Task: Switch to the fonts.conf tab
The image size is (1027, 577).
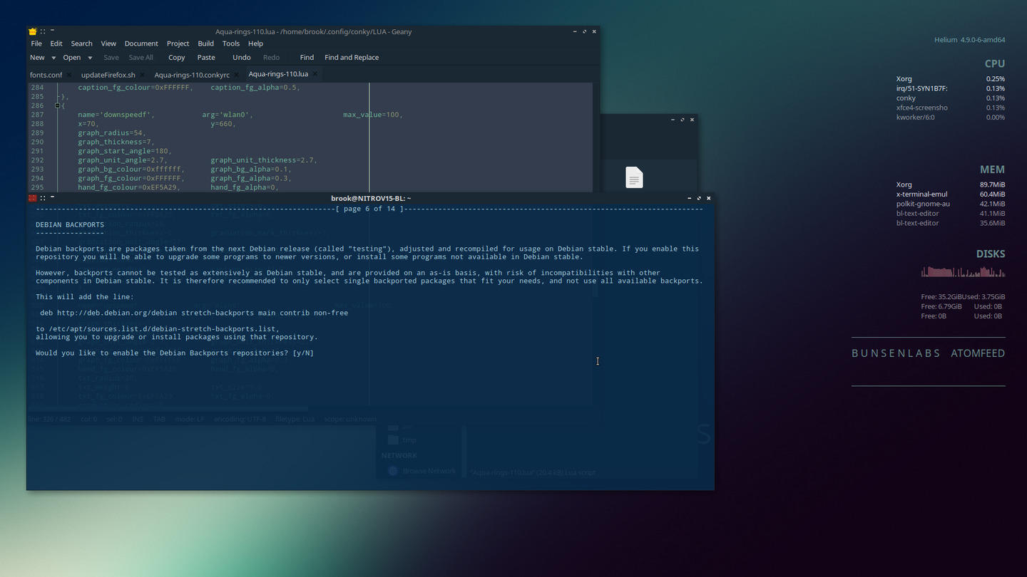Action: (x=46, y=75)
